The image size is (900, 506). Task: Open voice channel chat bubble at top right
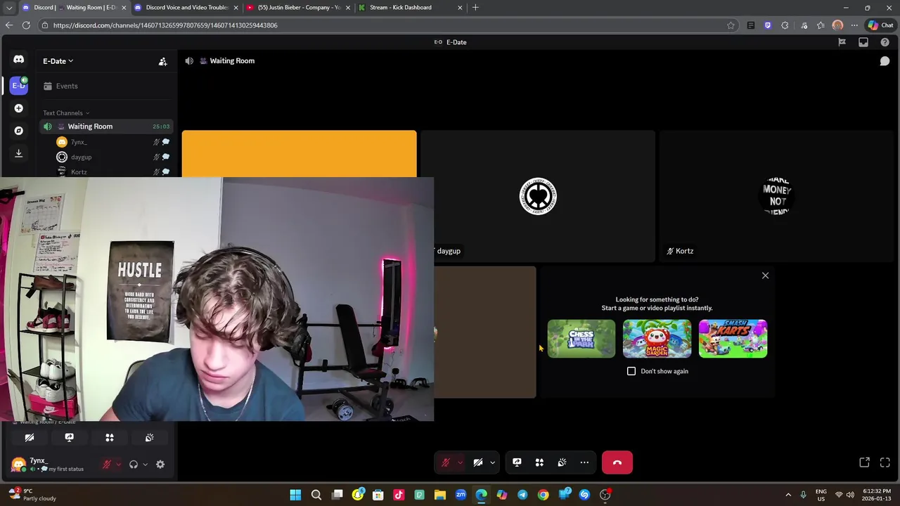[885, 61]
